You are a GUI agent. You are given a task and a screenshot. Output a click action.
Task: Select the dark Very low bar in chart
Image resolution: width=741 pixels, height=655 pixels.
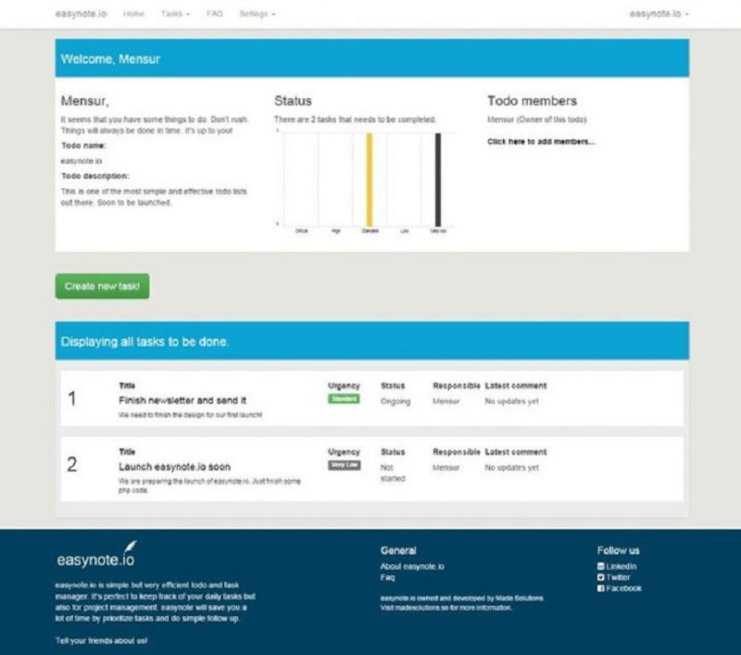coord(438,180)
